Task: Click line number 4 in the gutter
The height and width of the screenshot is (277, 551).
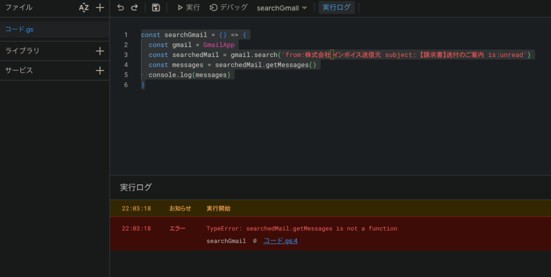Action: point(126,65)
